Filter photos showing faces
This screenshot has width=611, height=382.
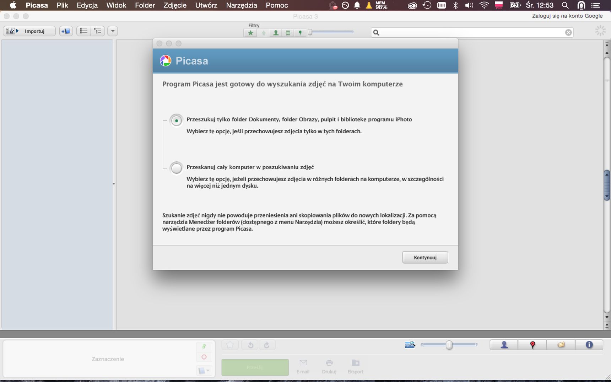(x=276, y=33)
